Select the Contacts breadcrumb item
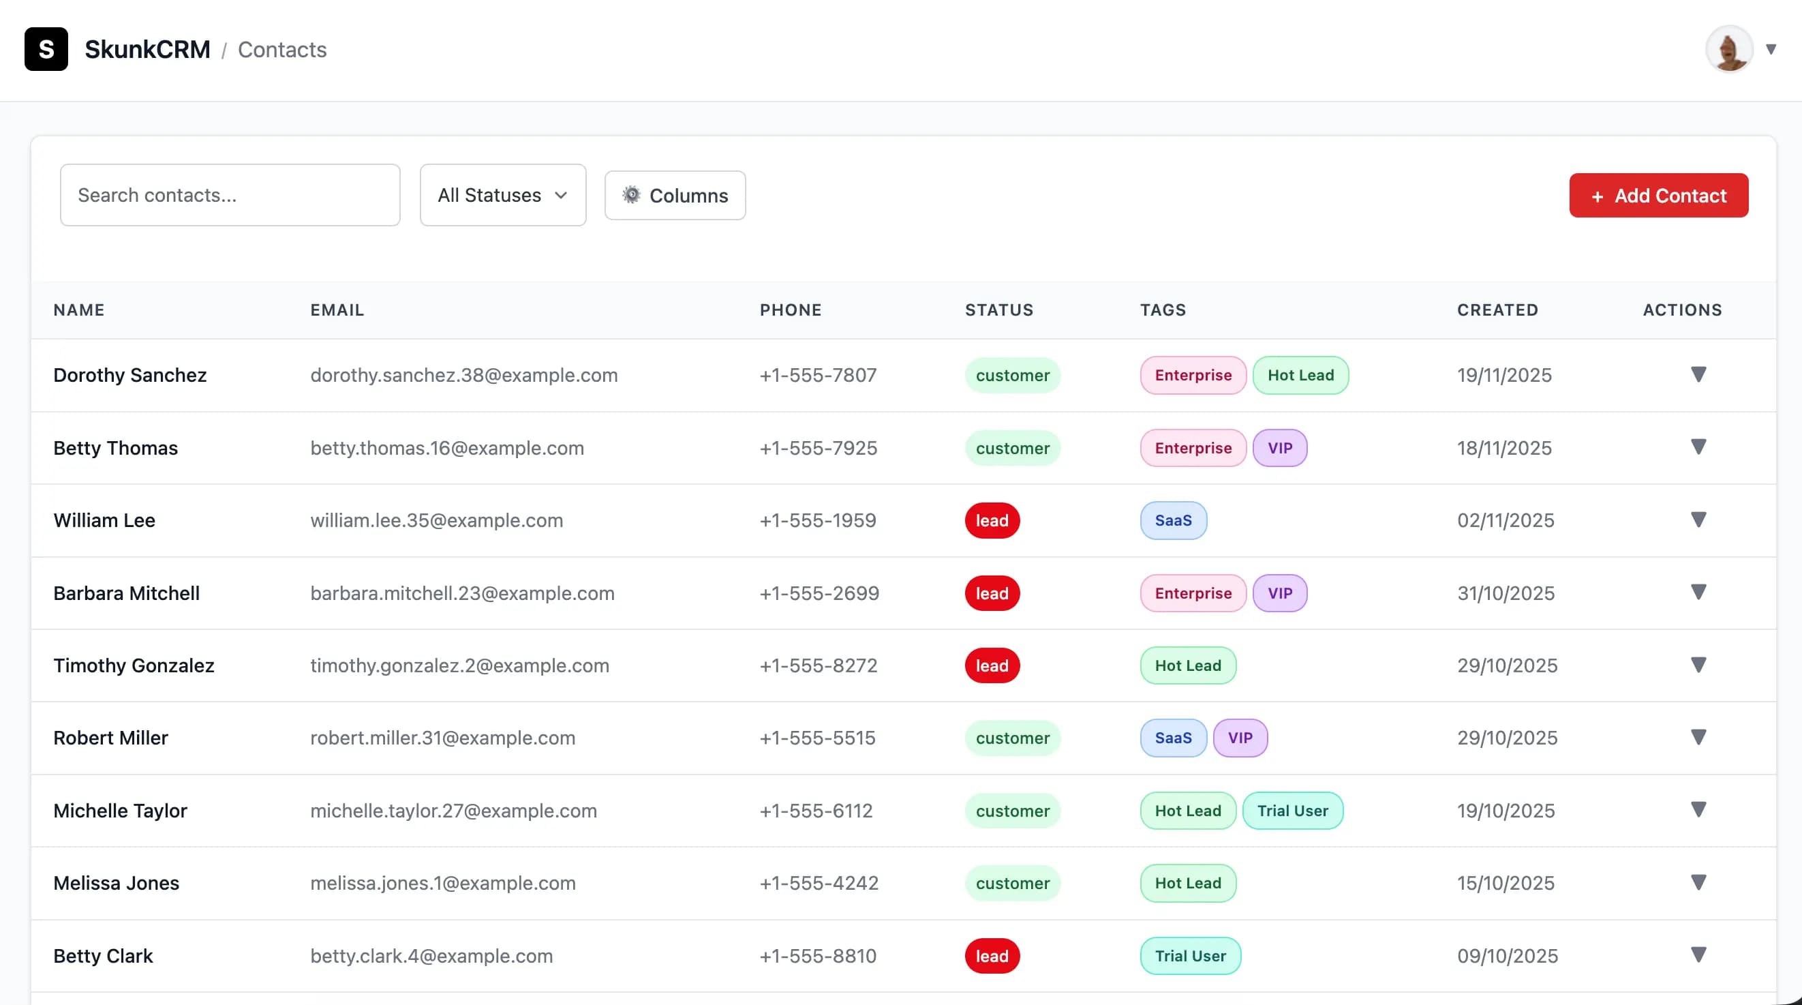The width and height of the screenshot is (1802, 1005). click(x=282, y=49)
